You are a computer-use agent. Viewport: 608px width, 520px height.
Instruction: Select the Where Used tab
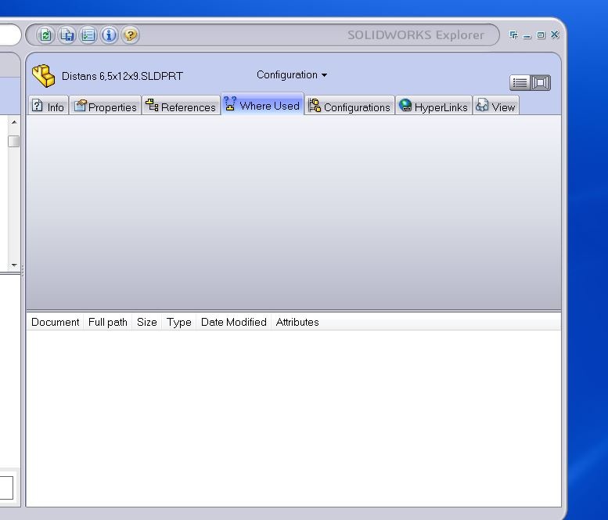(x=262, y=105)
